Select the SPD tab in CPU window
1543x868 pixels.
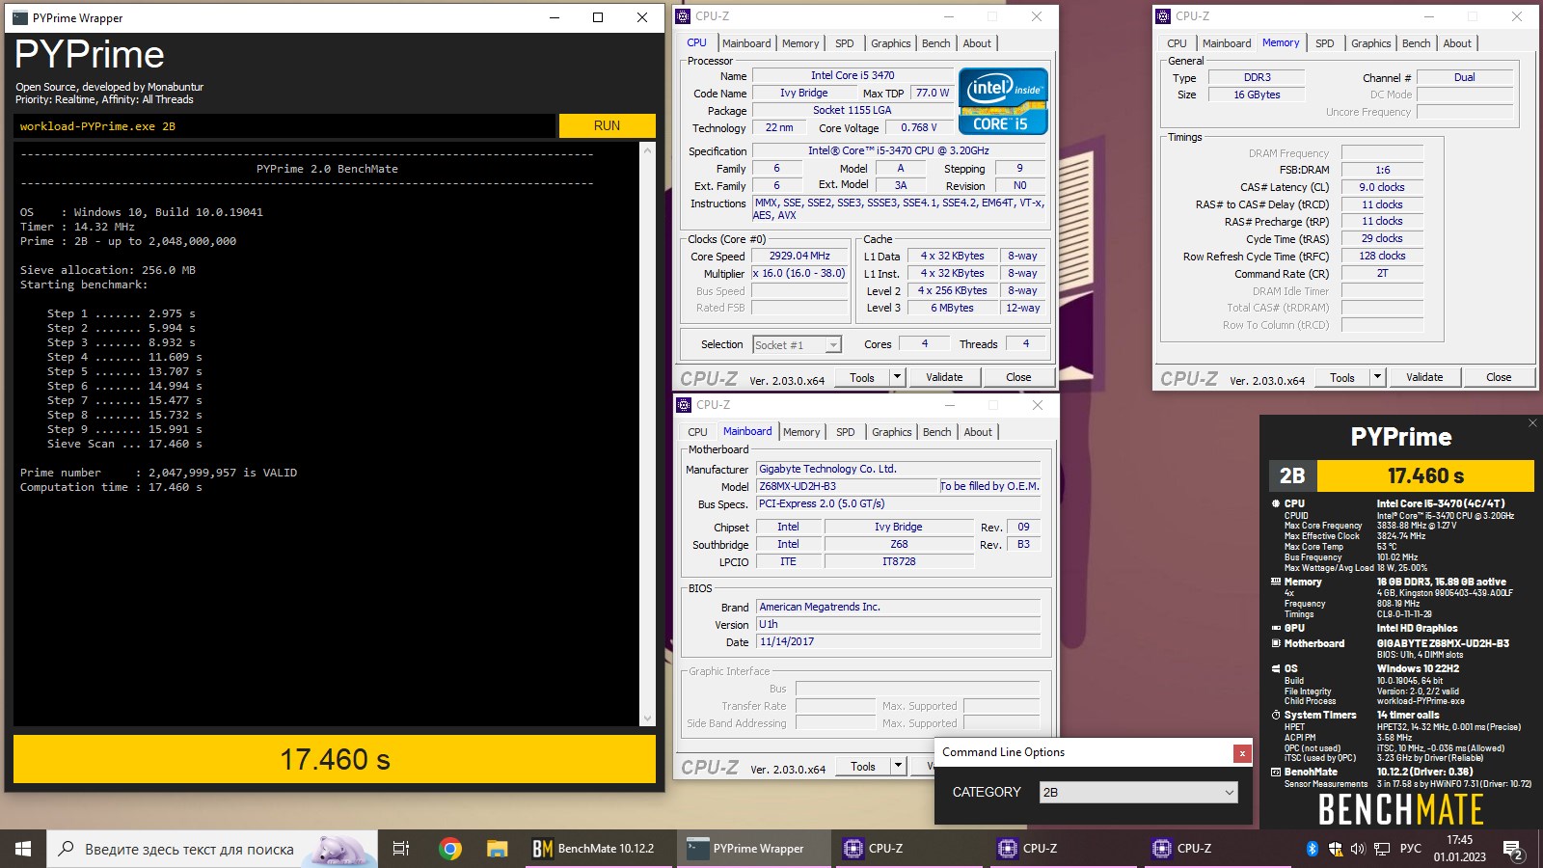click(845, 43)
